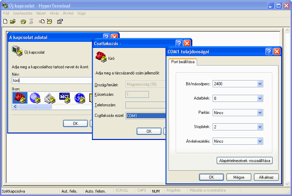Image resolution: width=292 pixels, height=196 pixels.
Task: Select the MCI connection icon
Action: coord(65,98)
